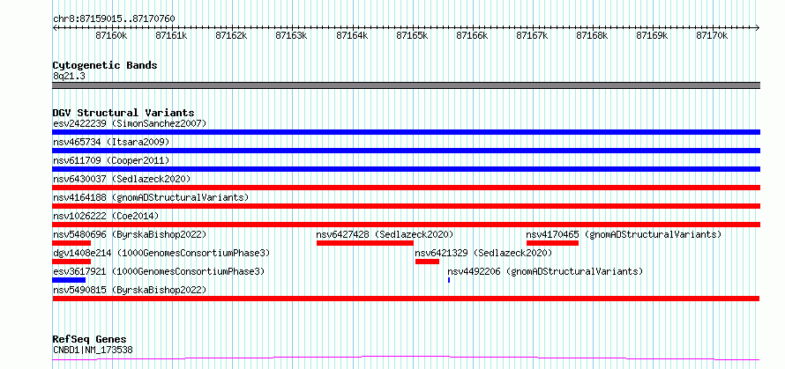The width and height of the screenshot is (785, 369).
Task: Click the DGV Structural Variants track title
Action: [x=123, y=113]
